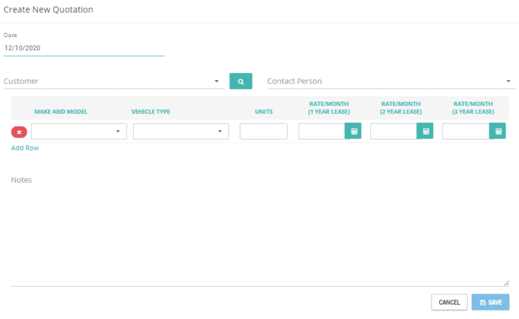The height and width of the screenshot is (319, 519).
Task: Expand the Make and Model dropdown
Action: [79, 132]
